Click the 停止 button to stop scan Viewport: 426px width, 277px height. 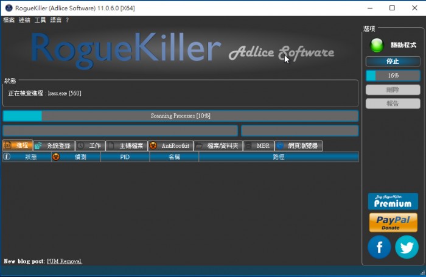coord(393,61)
